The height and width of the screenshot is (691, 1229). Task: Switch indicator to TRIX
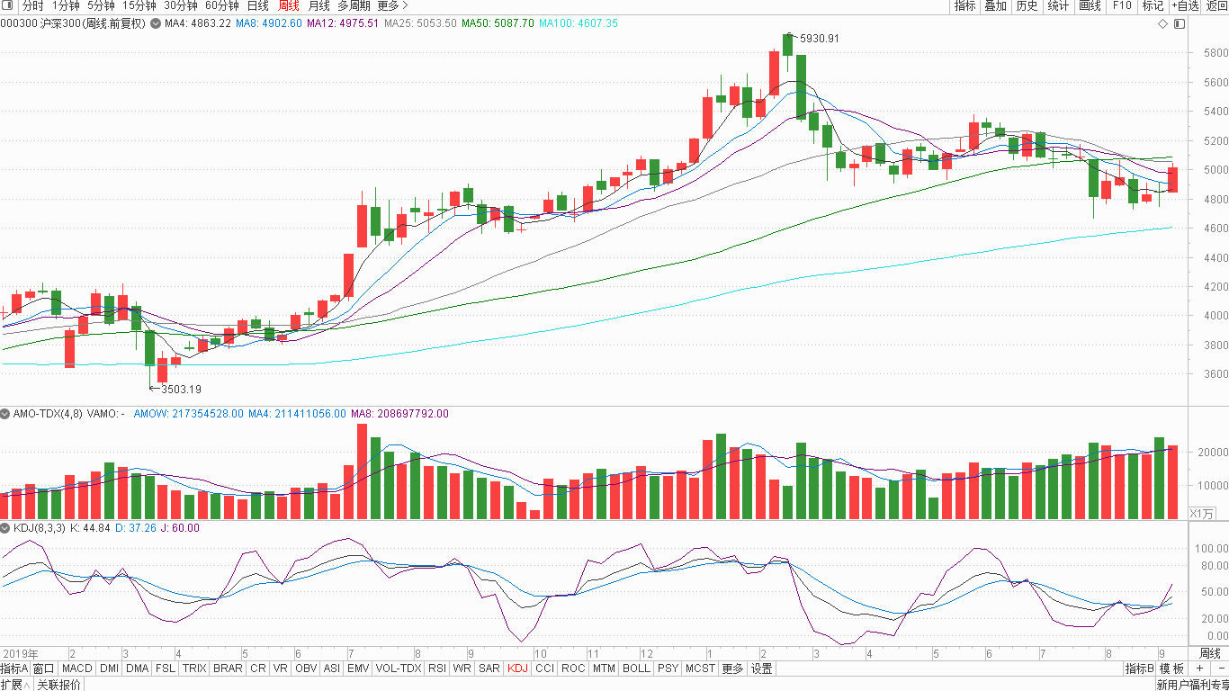(194, 669)
